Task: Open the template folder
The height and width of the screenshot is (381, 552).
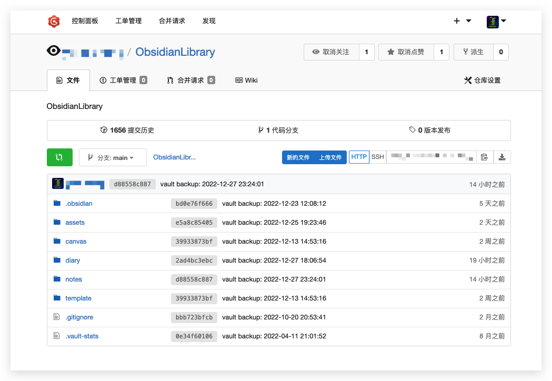Action: click(78, 298)
